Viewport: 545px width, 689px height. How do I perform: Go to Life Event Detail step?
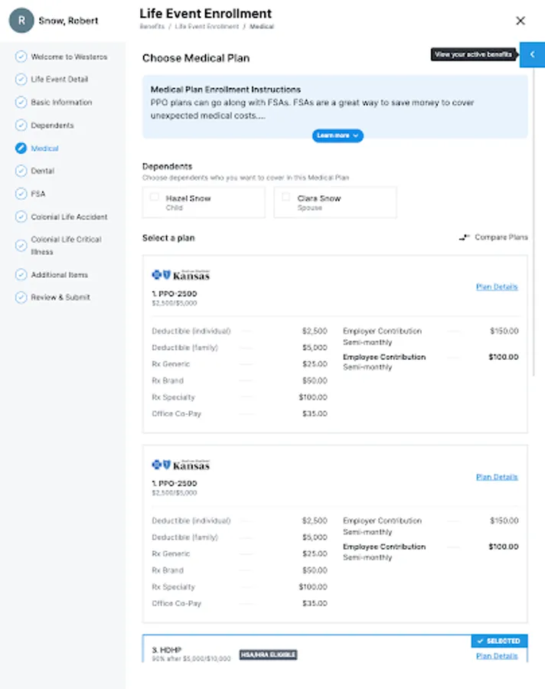[x=59, y=80]
